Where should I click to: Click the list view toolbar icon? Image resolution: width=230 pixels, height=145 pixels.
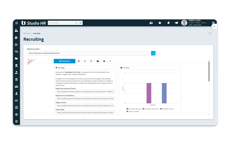(x=79, y=61)
